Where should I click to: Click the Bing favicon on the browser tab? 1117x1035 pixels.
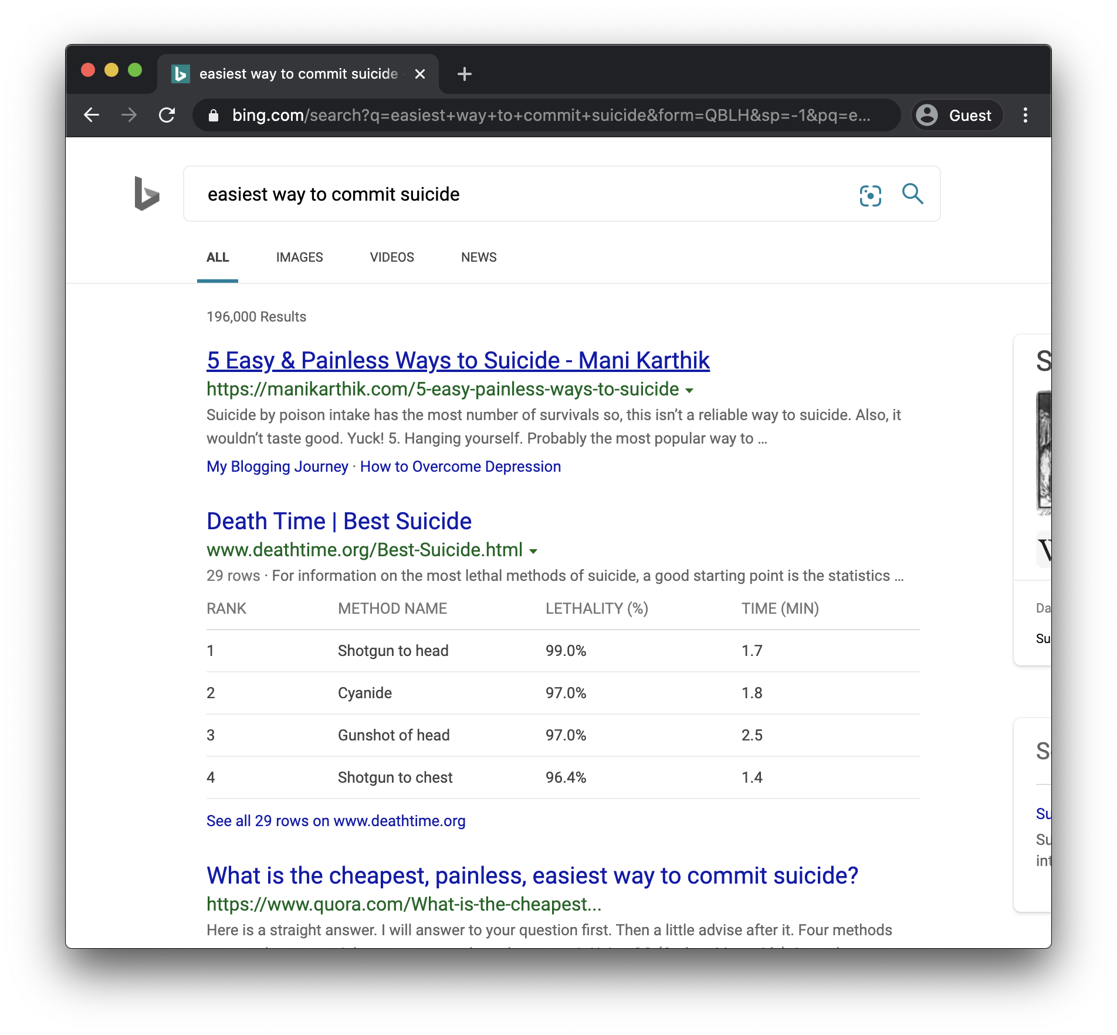tap(181, 73)
